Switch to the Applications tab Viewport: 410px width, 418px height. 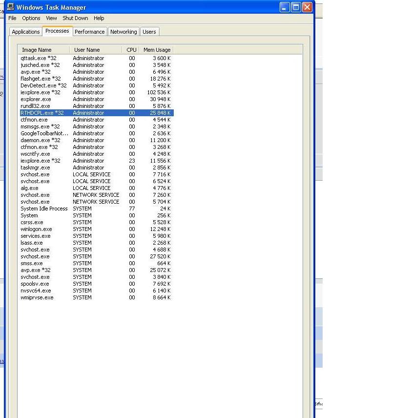click(x=26, y=32)
